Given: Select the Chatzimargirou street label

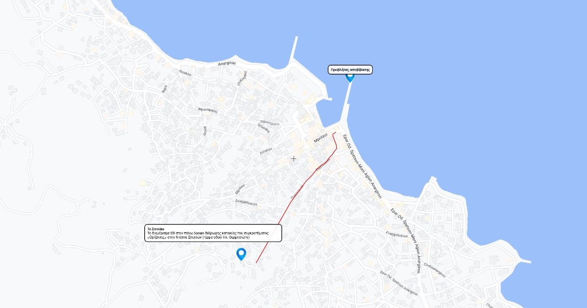Looking at the screenshot, I should tap(435, 270).
